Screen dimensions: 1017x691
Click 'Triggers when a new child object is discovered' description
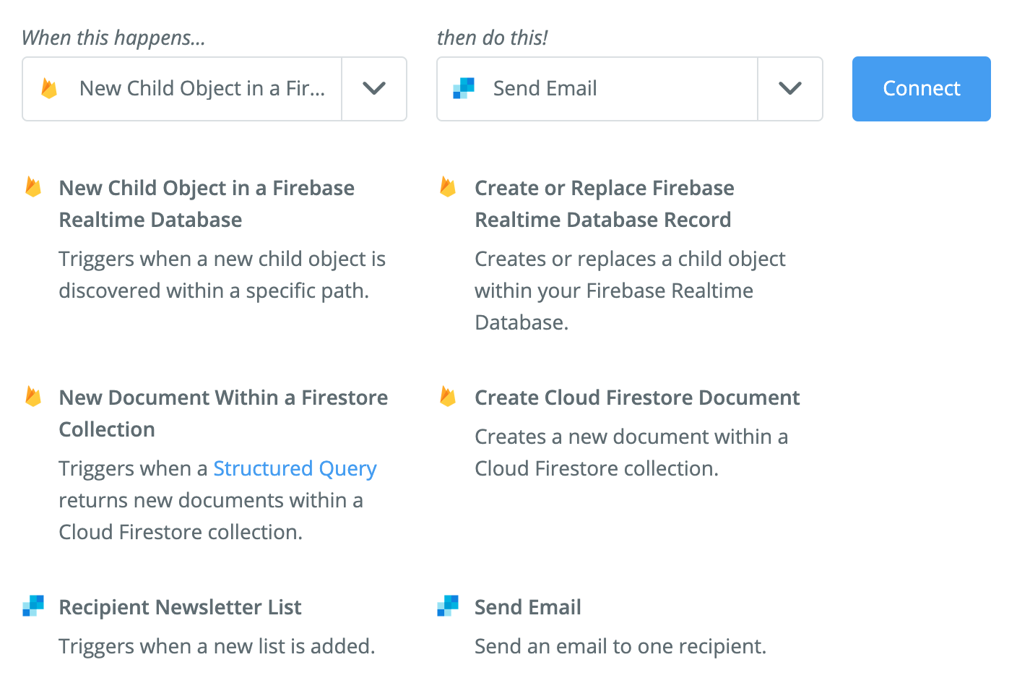[x=222, y=275]
